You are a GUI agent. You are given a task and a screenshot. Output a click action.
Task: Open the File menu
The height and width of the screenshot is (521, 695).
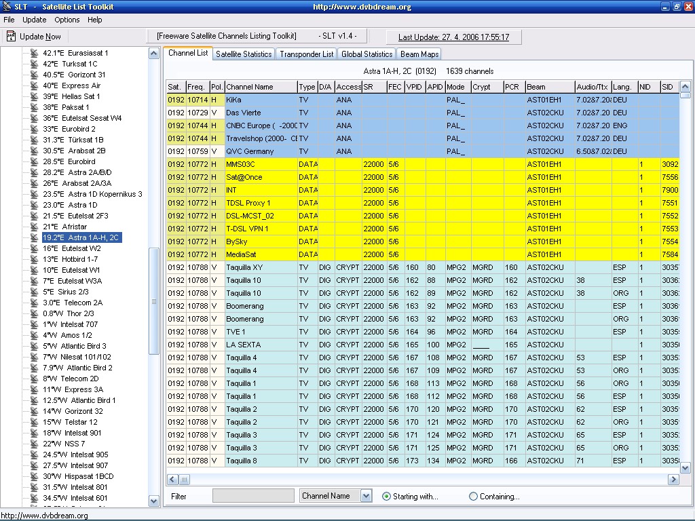point(9,20)
